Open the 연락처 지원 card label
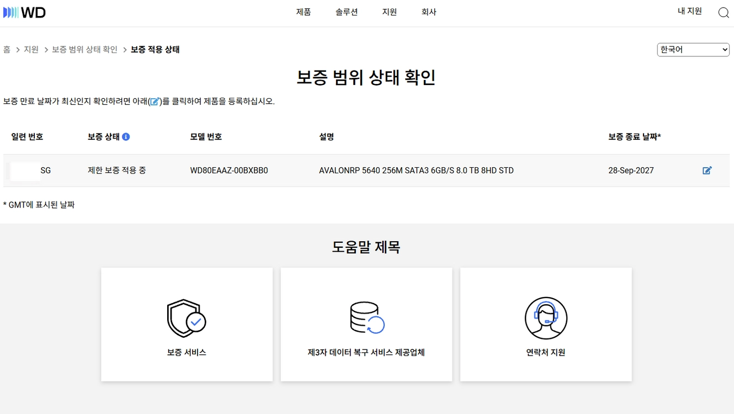The image size is (734, 414). tap(546, 352)
